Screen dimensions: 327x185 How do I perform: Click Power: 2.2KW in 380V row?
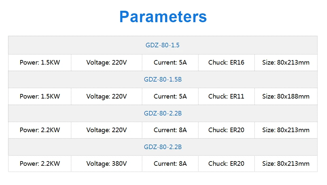[40, 163]
